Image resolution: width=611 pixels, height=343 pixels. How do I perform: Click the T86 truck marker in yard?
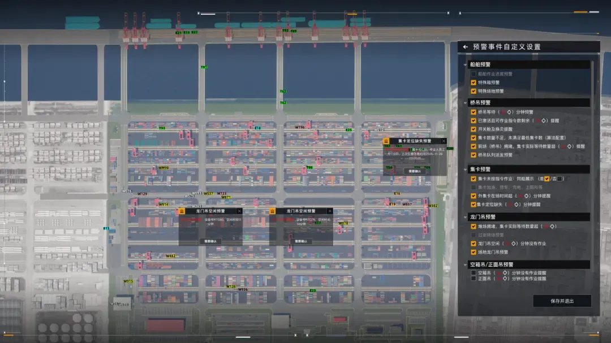coord(309,167)
